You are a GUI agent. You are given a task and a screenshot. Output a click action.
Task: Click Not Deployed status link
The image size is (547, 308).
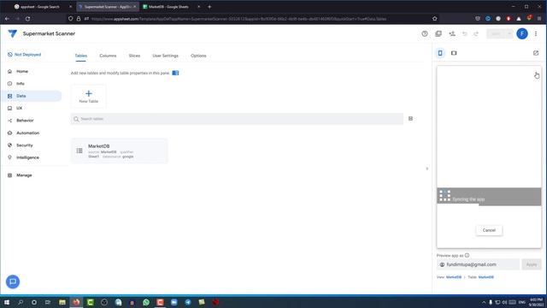(x=25, y=55)
